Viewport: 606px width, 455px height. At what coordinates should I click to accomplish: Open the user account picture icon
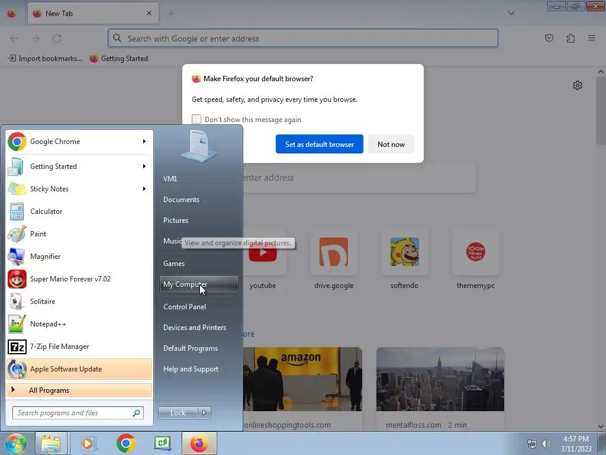click(199, 145)
